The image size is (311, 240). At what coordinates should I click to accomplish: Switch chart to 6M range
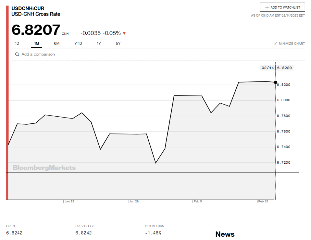coord(56,44)
